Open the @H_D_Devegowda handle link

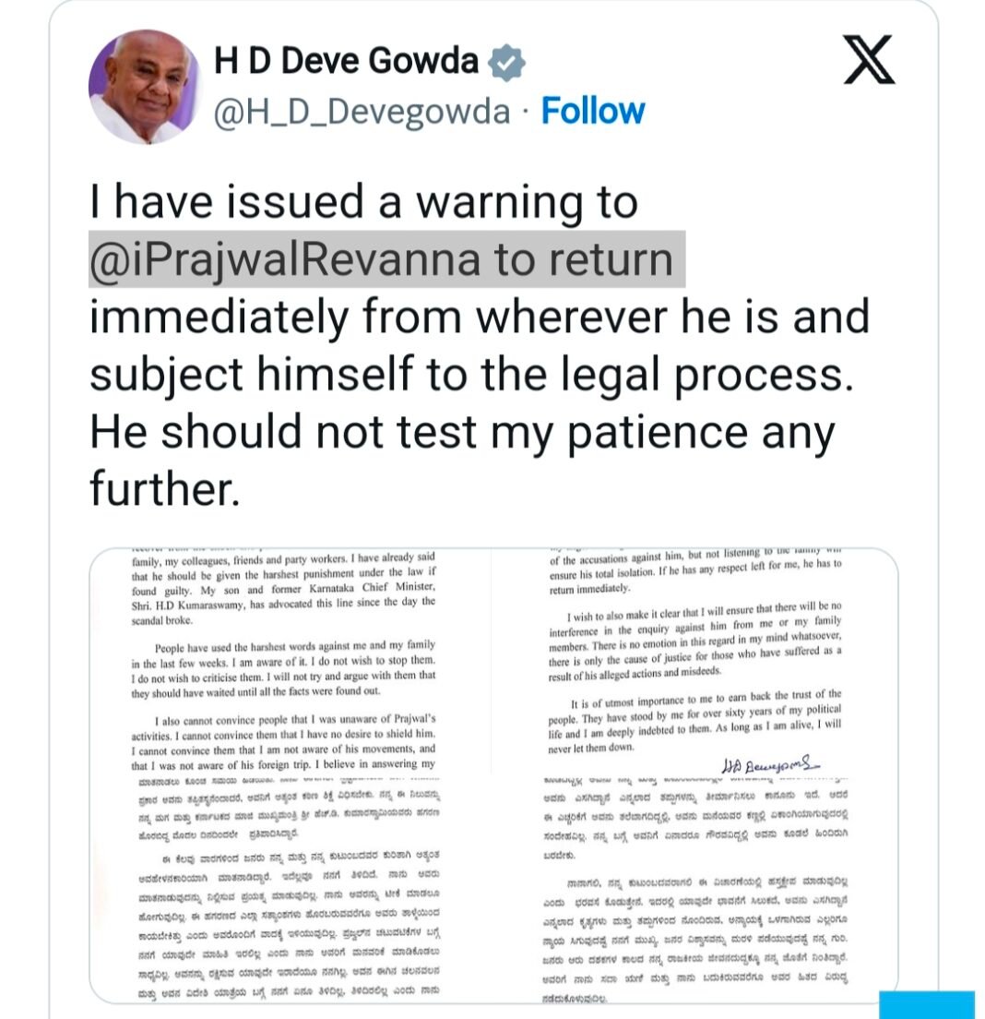[362, 112]
